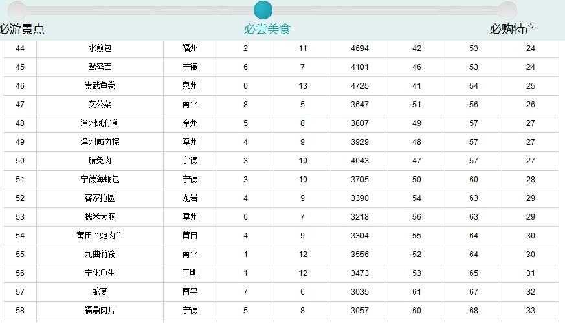Select the 漳州蚝仔煎 dish cell
The image size is (565, 323).
pyautogui.click(x=100, y=123)
